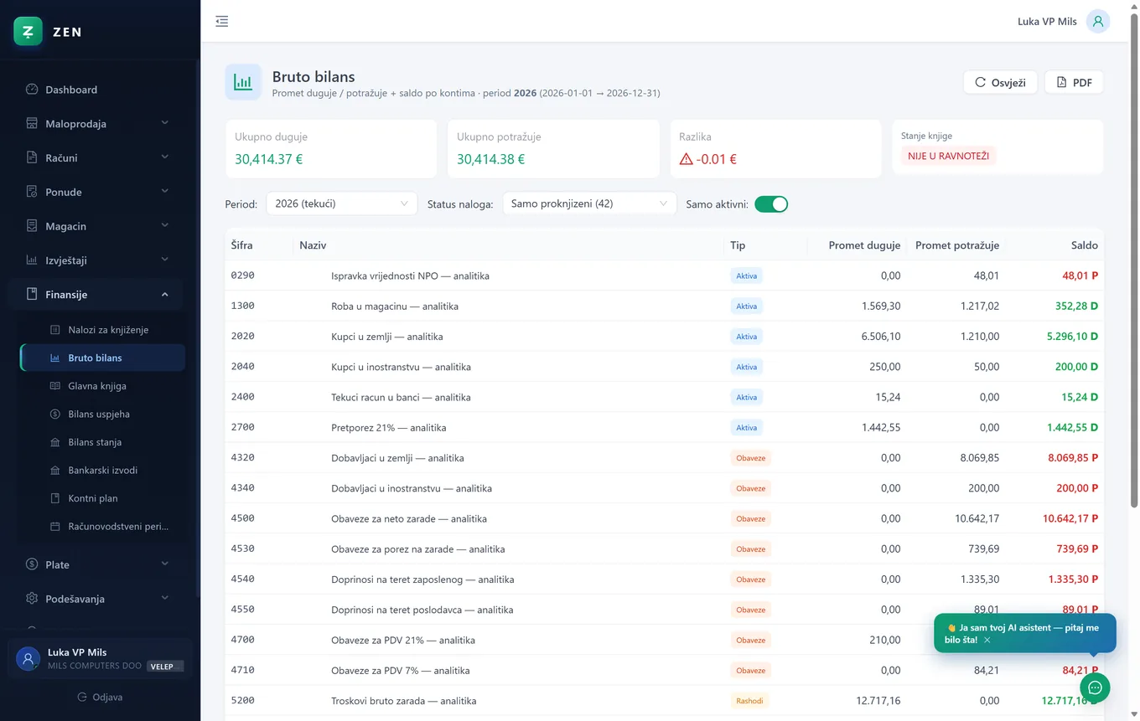Open the user avatar icon top right
This screenshot has height=721, width=1140.
click(1097, 21)
